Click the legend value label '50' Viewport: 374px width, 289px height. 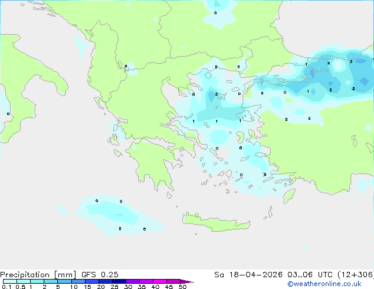183,287
